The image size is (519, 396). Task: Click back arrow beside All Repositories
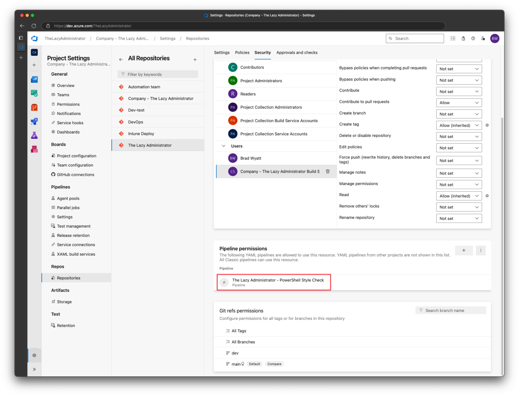pyautogui.click(x=121, y=60)
